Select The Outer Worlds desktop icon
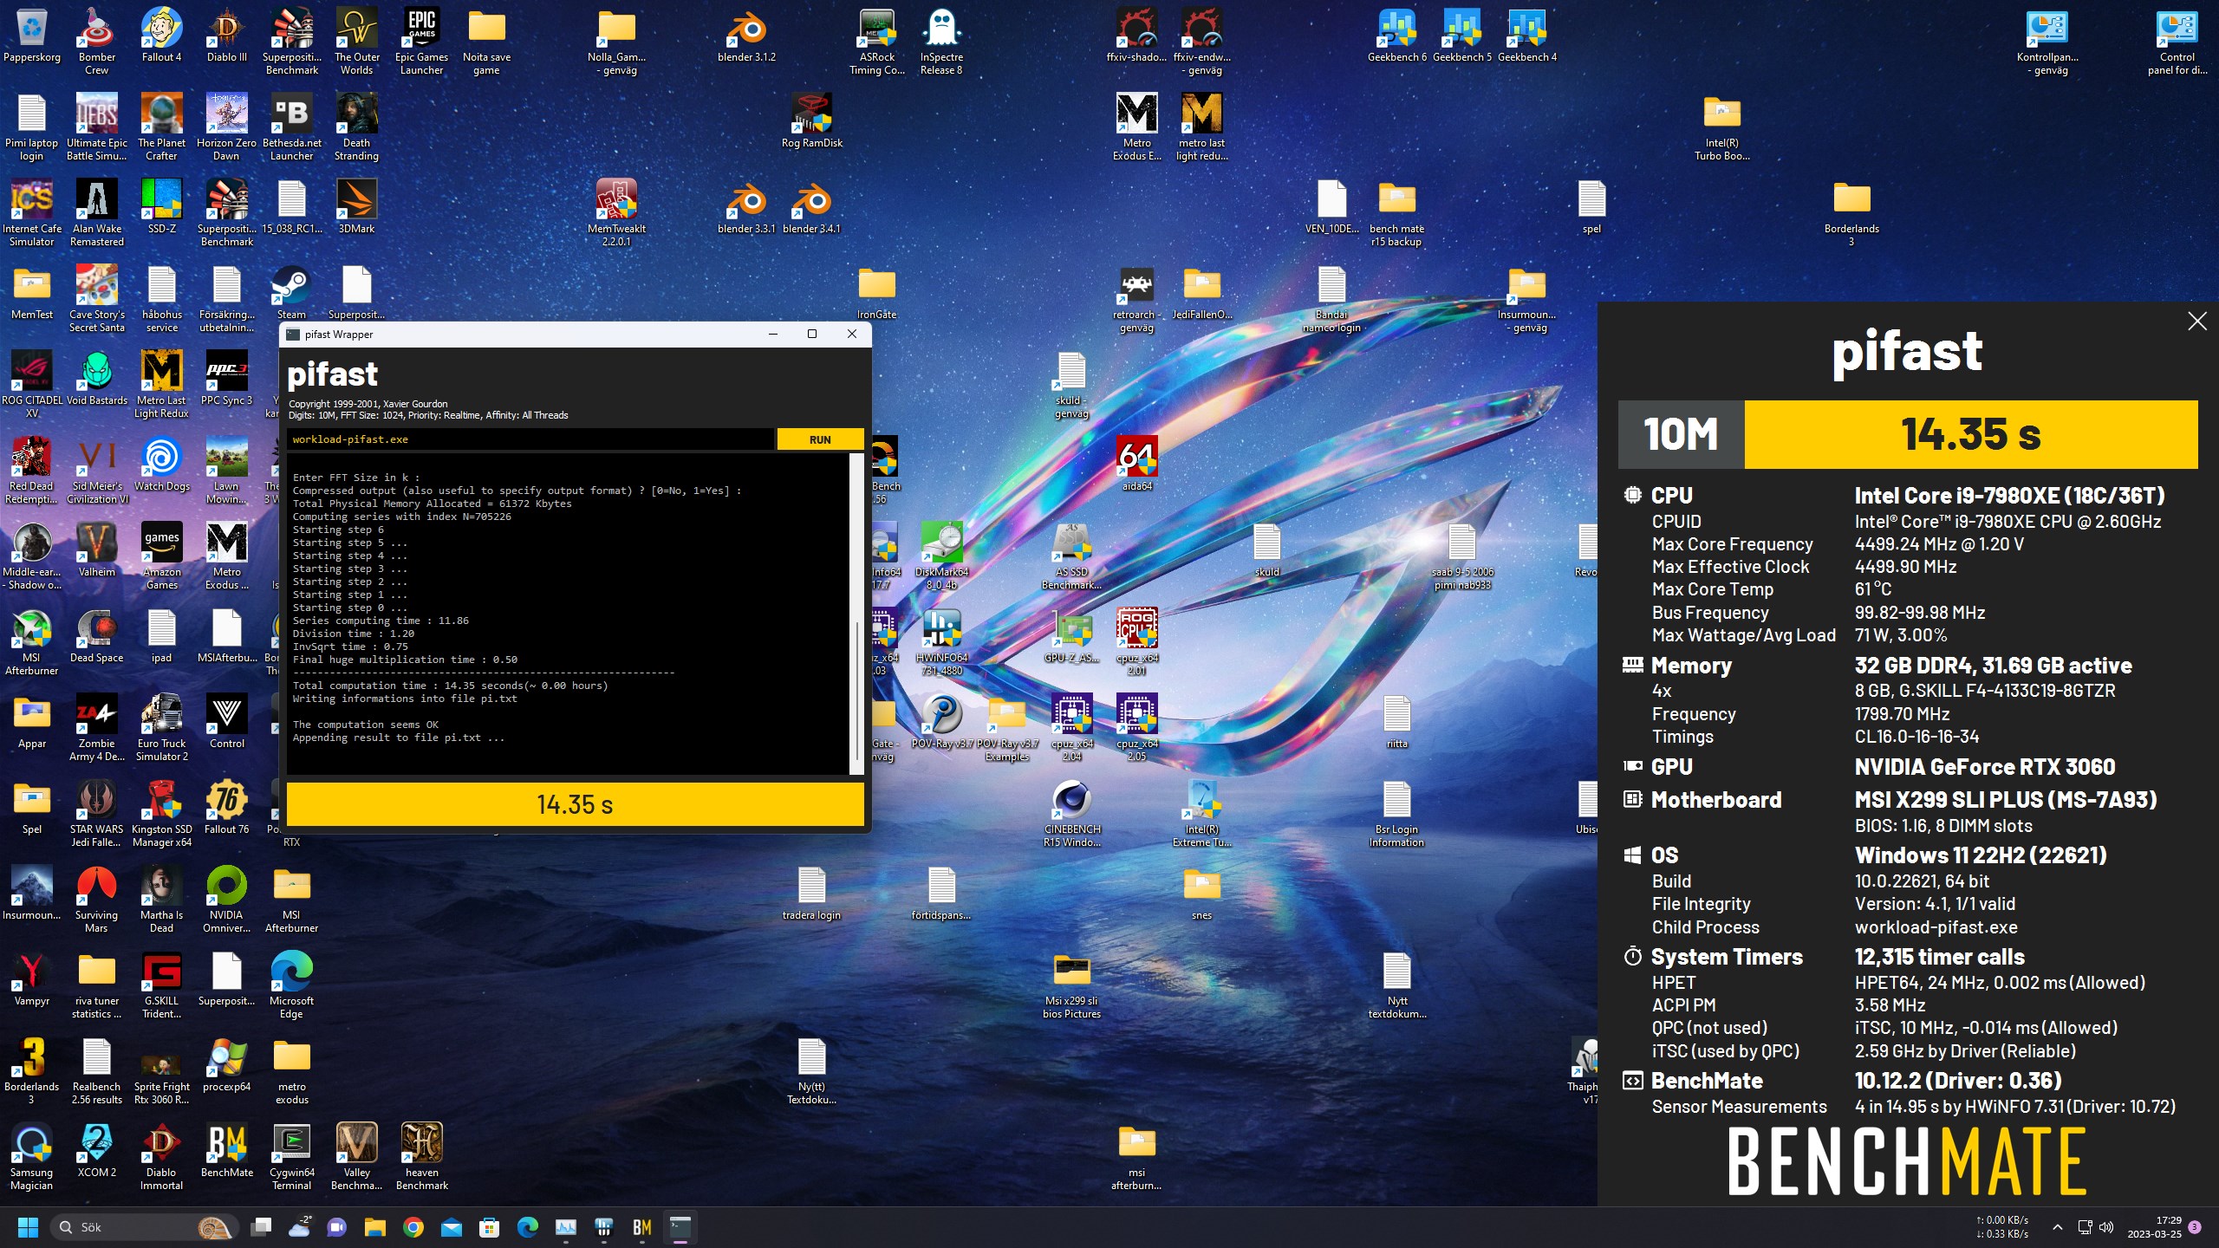The width and height of the screenshot is (2219, 1248). (x=356, y=42)
